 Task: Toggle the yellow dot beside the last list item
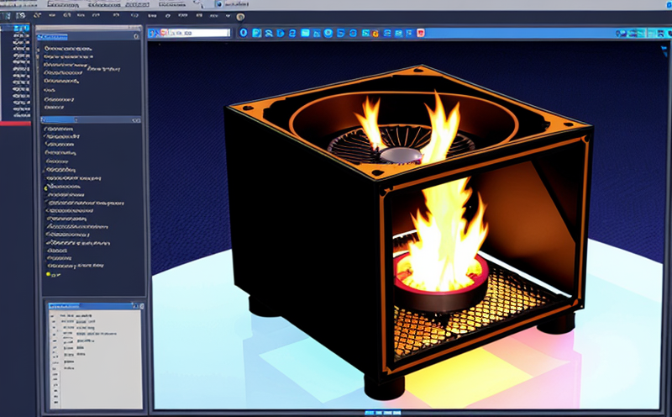coord(48,274)
